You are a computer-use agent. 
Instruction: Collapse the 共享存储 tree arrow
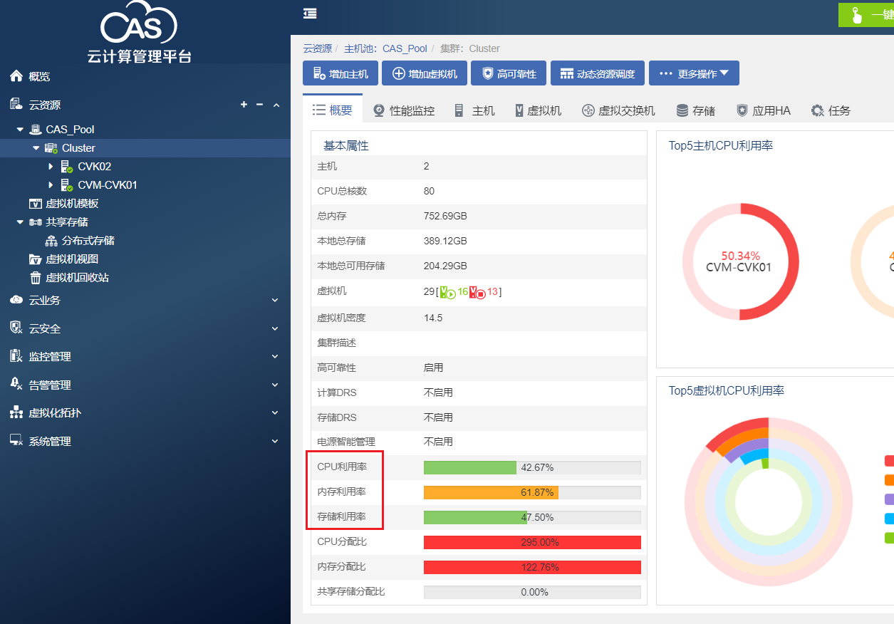click(x=20, y=222)
